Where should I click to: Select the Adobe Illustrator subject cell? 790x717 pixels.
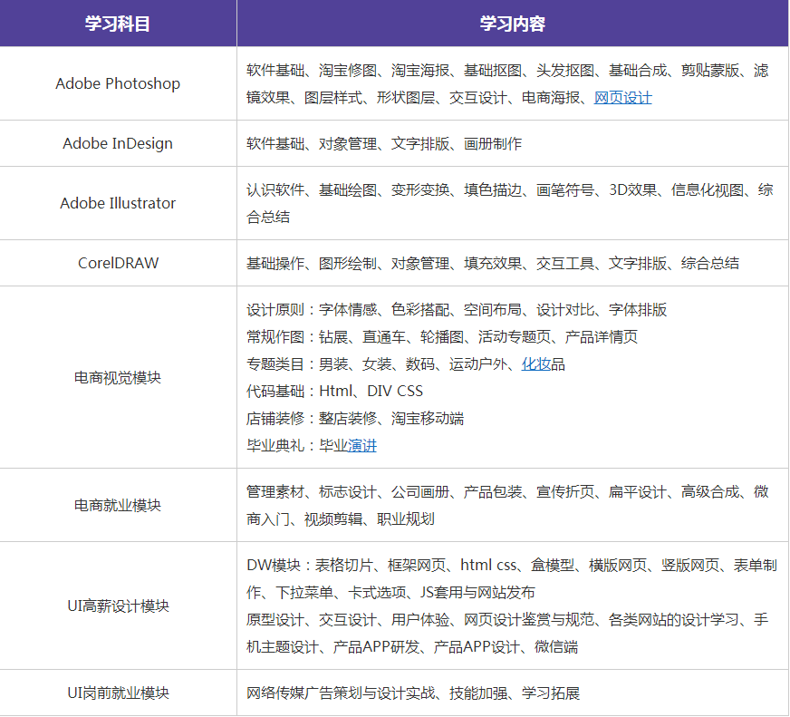[x=119, y=203]
